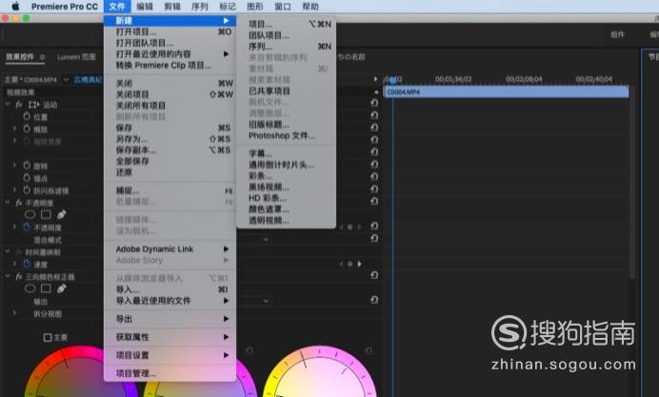
Task: Reset the 锚点 parameter
Action: pyautogui.click(x=374, y=176)
